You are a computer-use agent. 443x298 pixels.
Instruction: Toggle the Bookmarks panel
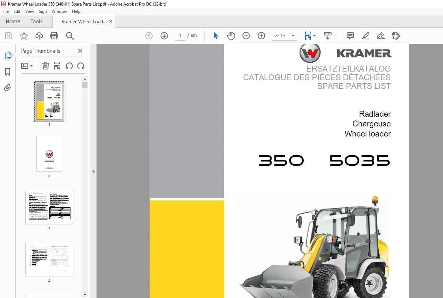click(8, 72)
